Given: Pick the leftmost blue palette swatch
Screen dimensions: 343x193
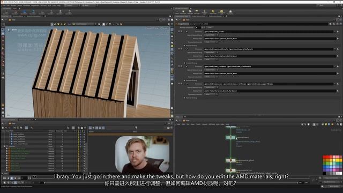Looking at the screenshot, I should tap(324, 167).
